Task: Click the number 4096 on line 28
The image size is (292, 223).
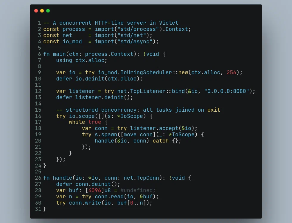Action: pyautogui.click(x=95, y=190)
